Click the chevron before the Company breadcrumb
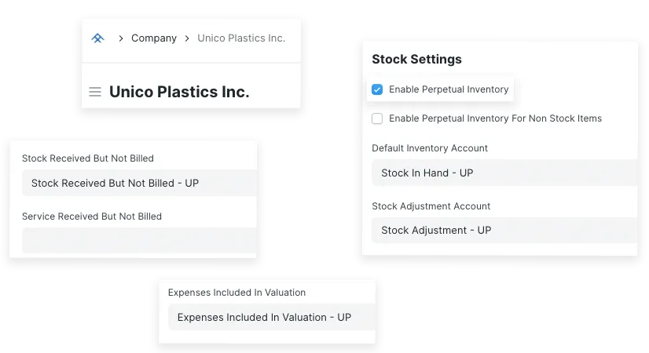Viewport: 649px width, 353px height. (121, 38)
